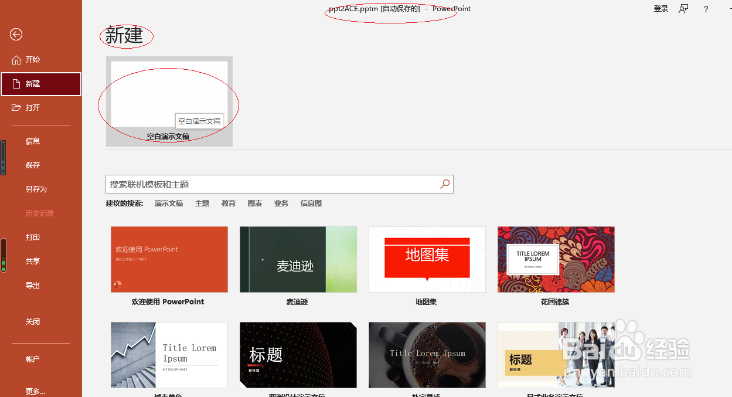Select the 地图集 template
Viewport: 732px width, 397px height.
click(427, 259)
